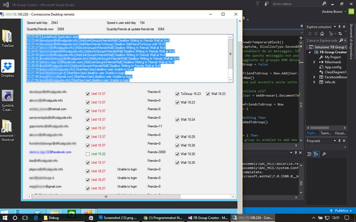Close the Esplora soluzioni panel
The height and width of the screenshot is (222, 356).
pyautogui.click(x=344, y=27)
